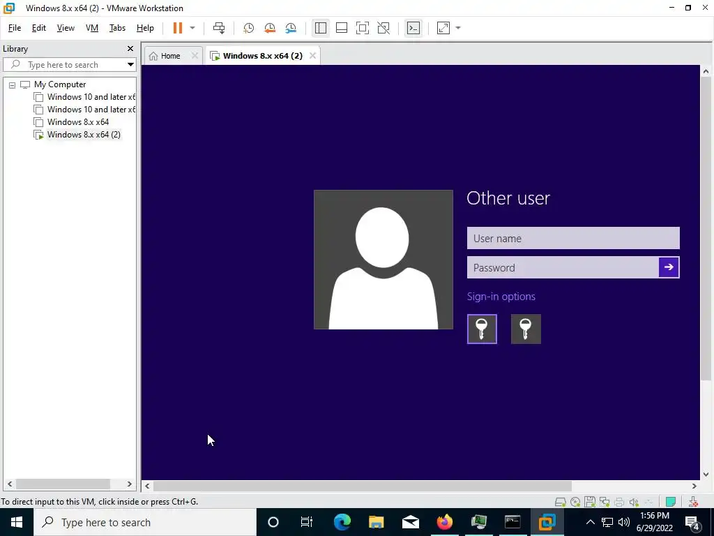Revert the virtual machine to its snapshot
714x536 pixels.
270,28
